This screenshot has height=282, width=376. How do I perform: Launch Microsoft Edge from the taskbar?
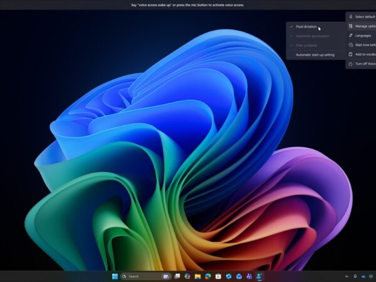tap(207, 276)
